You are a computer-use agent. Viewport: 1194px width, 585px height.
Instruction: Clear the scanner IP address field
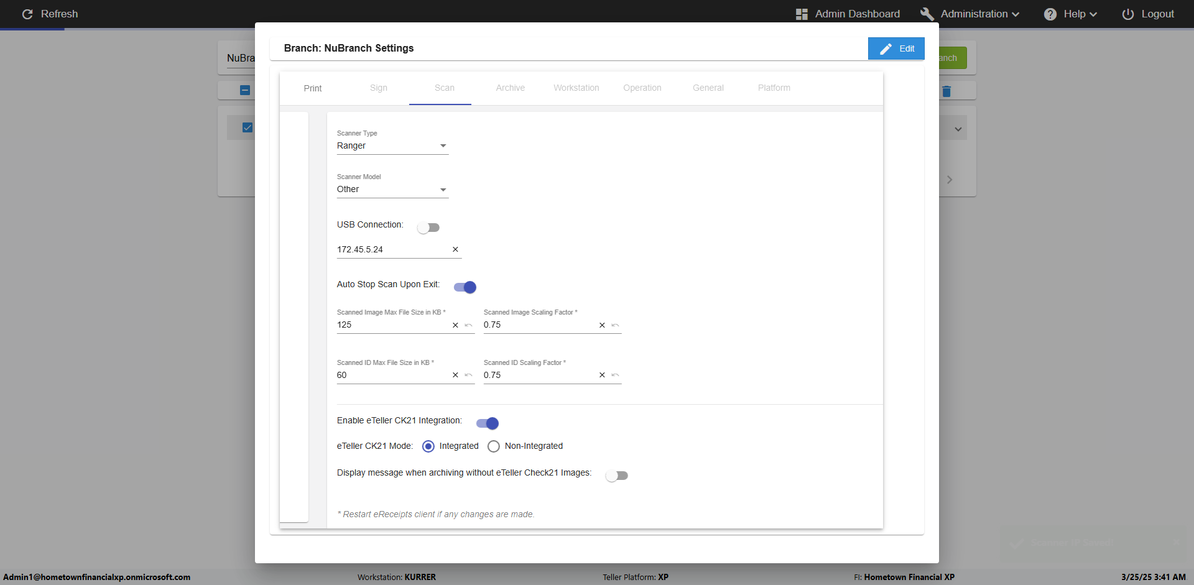click(x=455, y=249)
